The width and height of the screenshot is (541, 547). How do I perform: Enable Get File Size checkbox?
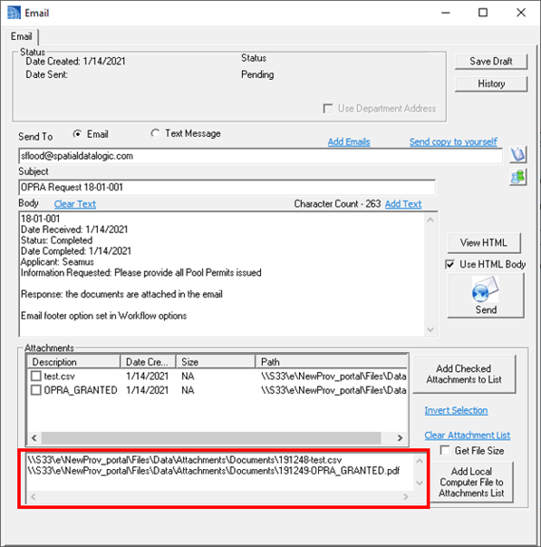[445, 450]
